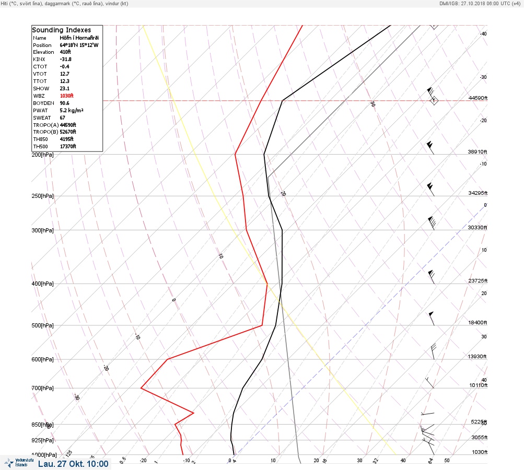Click the wind barb at 300 hPa
The image size is (524, 470).
(x=432, y=223)
